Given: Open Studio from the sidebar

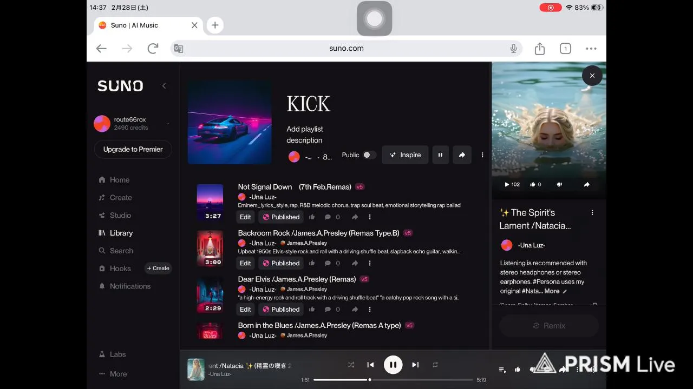Looking at the screenshot, I should [x=115, y=215].
